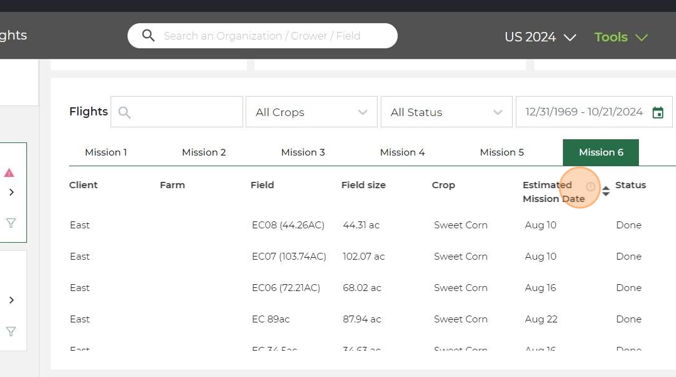Click the date range 12/31/1969 - 10/21/2024 field
This screenshot has width=676, height=377.
tap(584, 112)
